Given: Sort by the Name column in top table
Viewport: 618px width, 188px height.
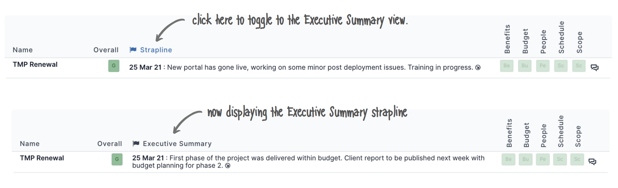Looking at the screenshot, I should (23, 50).
